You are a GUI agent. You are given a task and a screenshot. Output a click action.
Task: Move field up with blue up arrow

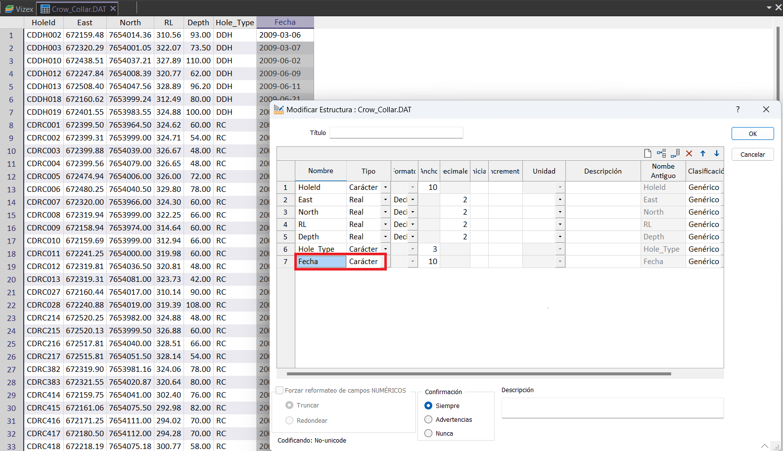pyautogui.click(x=703, y=153)
